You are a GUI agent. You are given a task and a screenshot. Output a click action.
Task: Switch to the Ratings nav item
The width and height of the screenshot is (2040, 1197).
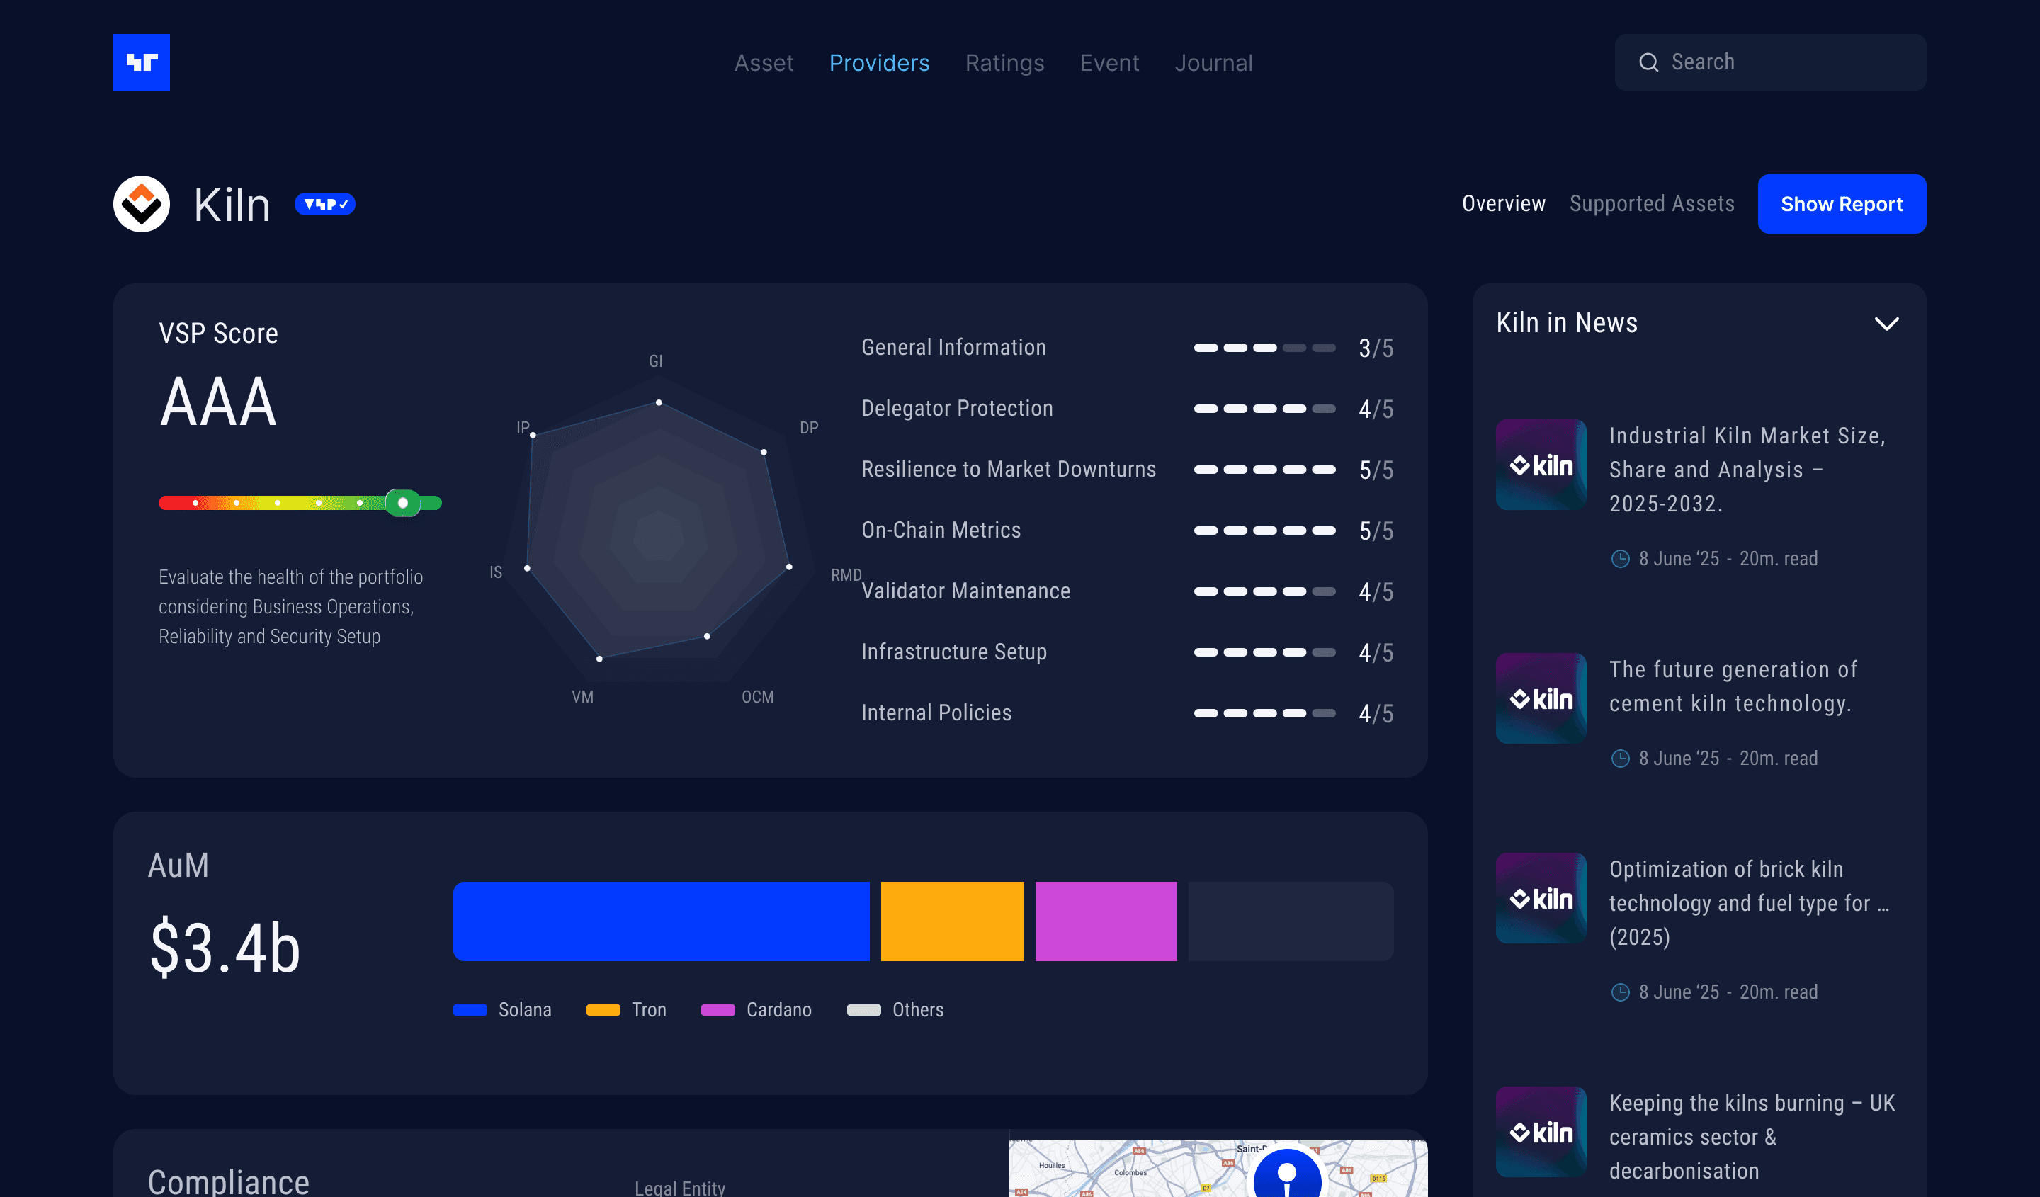(1004, 63)
